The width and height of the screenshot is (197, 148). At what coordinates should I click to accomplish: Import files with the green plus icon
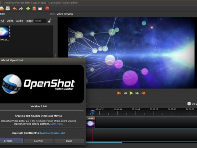point(28,9)
